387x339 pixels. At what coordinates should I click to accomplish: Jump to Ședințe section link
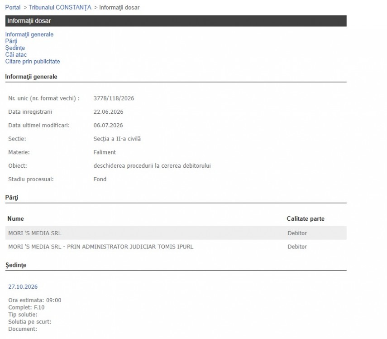point(15,48)
